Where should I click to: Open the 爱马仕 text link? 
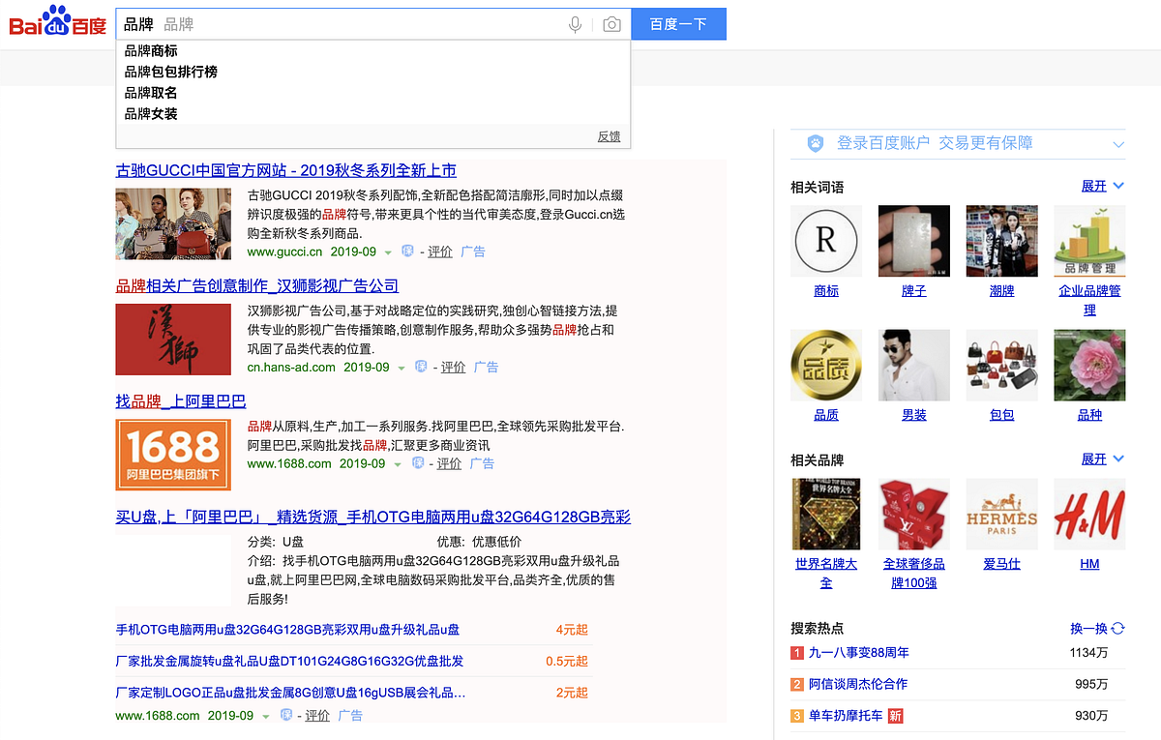pyautogui.click(x=1002, y=564)
